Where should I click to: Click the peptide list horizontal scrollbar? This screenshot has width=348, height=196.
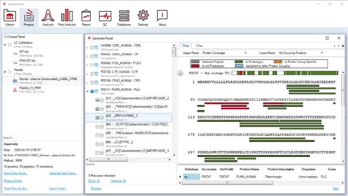point(108,160)
